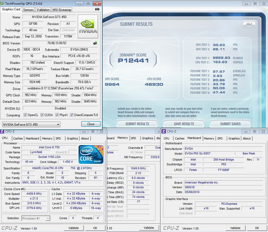
Task: Click the HELP button in 3DMark
Action: coord(249,24)
